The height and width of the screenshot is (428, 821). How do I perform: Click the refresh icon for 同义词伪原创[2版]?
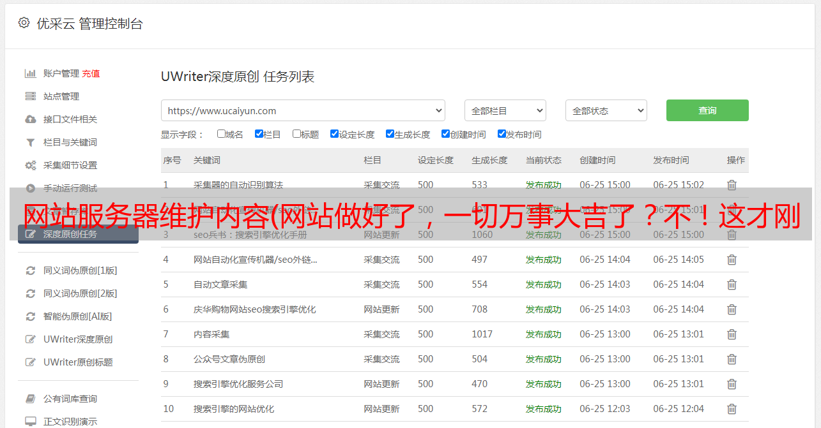[x=30, y=293]
